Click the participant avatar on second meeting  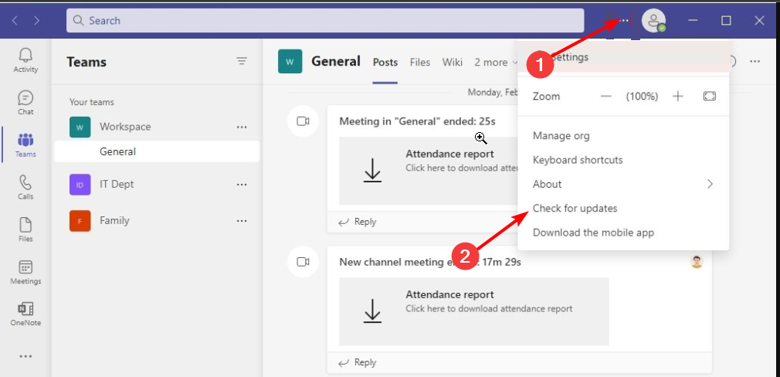coord(697,262)
